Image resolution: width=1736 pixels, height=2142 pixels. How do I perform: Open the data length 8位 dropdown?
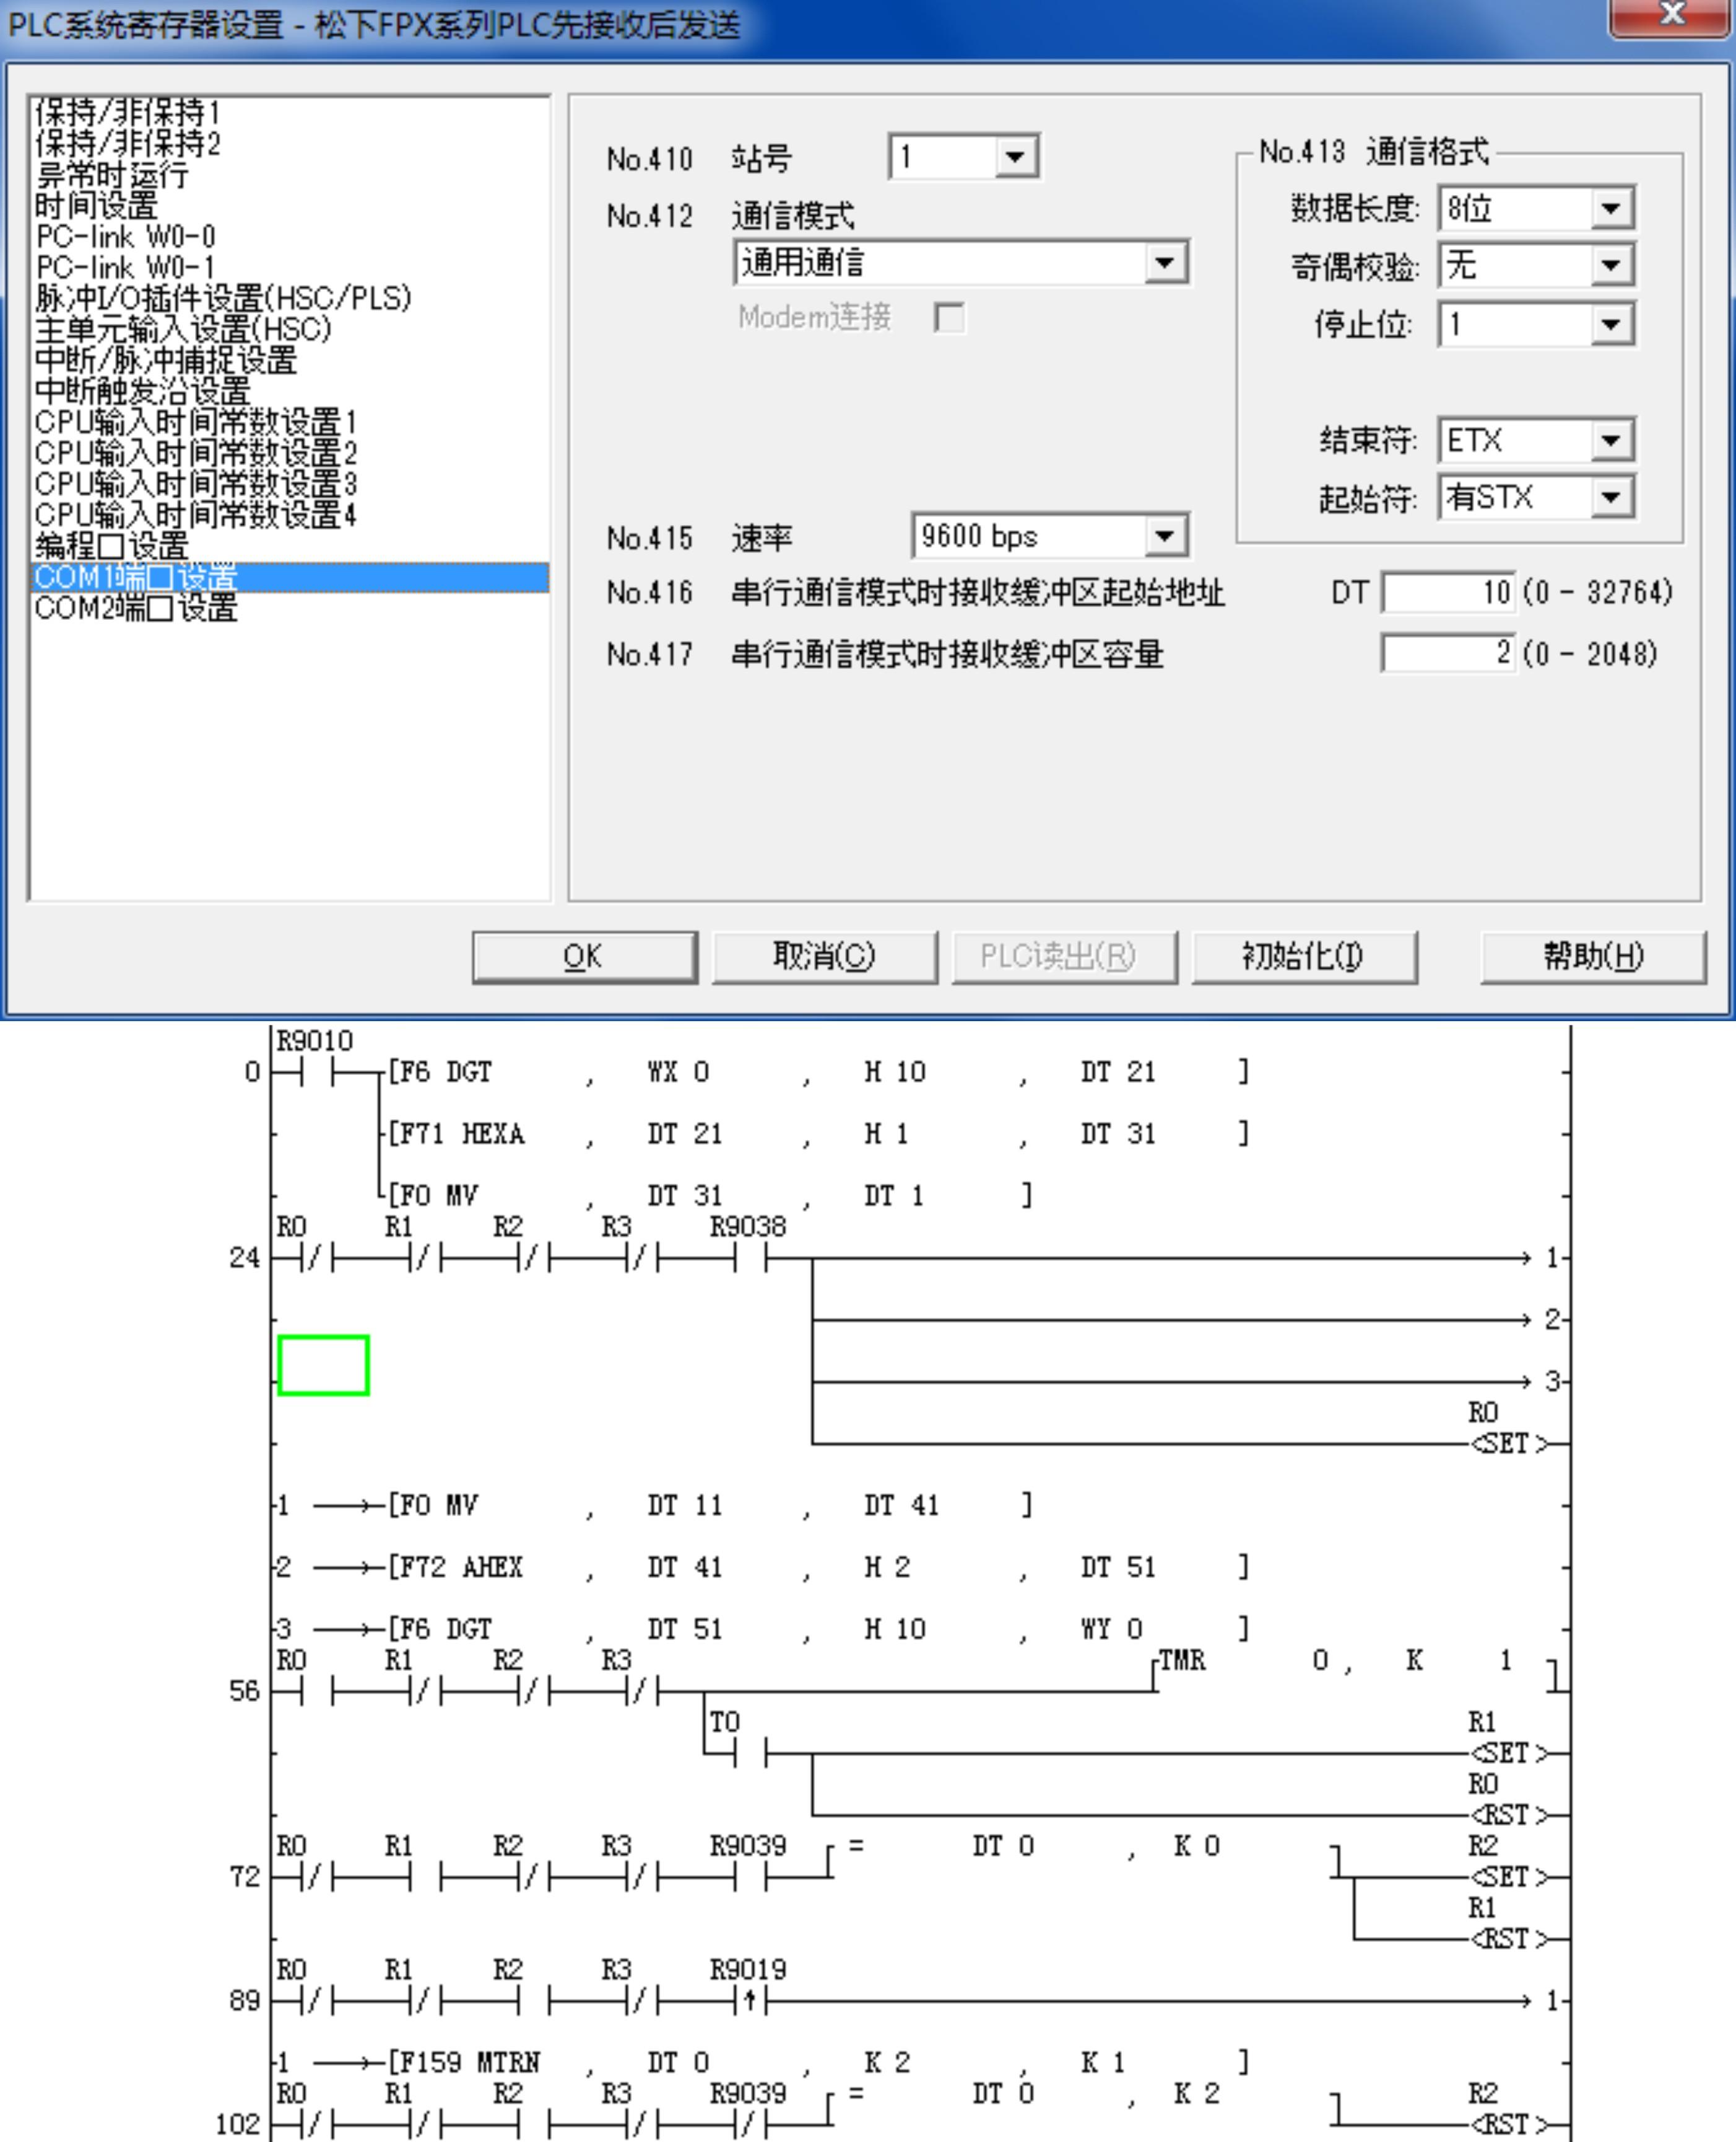(1610, 209)
